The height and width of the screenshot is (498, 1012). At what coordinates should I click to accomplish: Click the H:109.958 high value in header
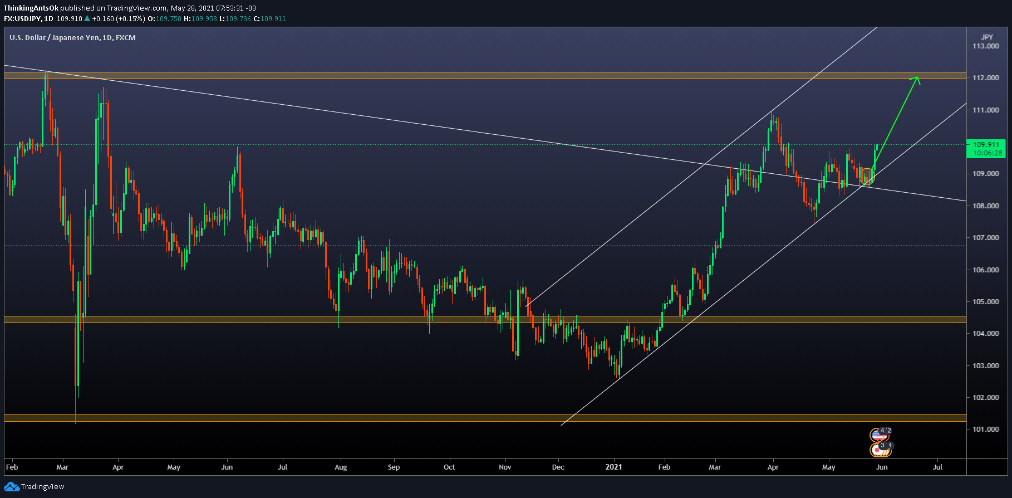tap(200, 19)
